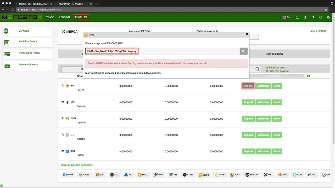This screenshot has width=335, height=188.
Task: Select the STEEP currency chip
Action: tap(188, 175)
